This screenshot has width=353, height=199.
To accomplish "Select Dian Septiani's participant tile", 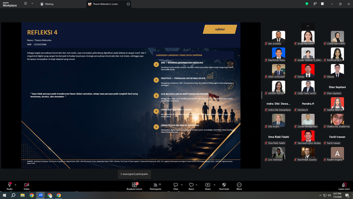I will coord(337,87).
